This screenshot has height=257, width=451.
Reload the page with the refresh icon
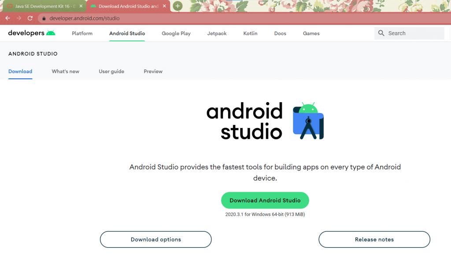point(30,18)
